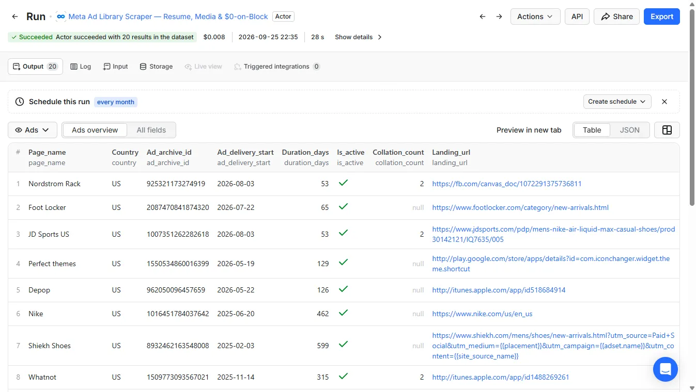Screen dimensions: 696x392
Task: Open Nordstrom Rack fb.com canvas link
Action: [506, 184]
